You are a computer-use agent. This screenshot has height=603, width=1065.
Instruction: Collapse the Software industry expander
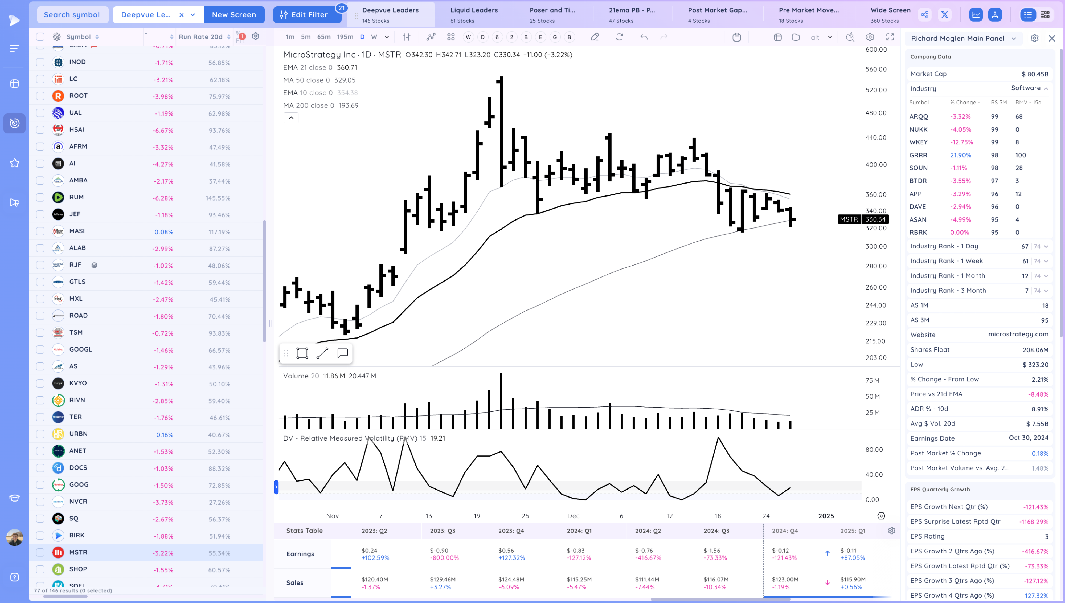pos(1046,89)
